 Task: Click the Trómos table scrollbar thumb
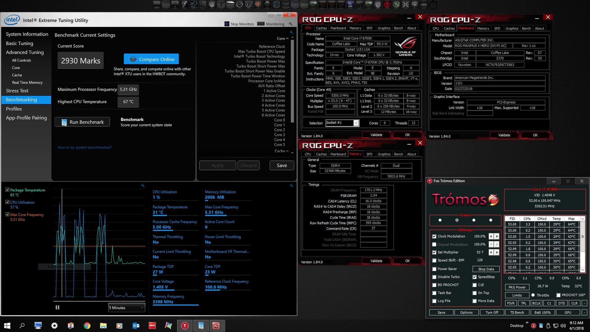coord(583,237)
